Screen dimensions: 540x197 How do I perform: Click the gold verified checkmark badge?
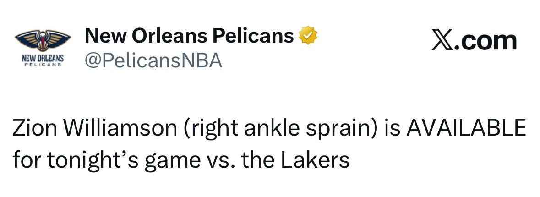[x=308, y=35]
